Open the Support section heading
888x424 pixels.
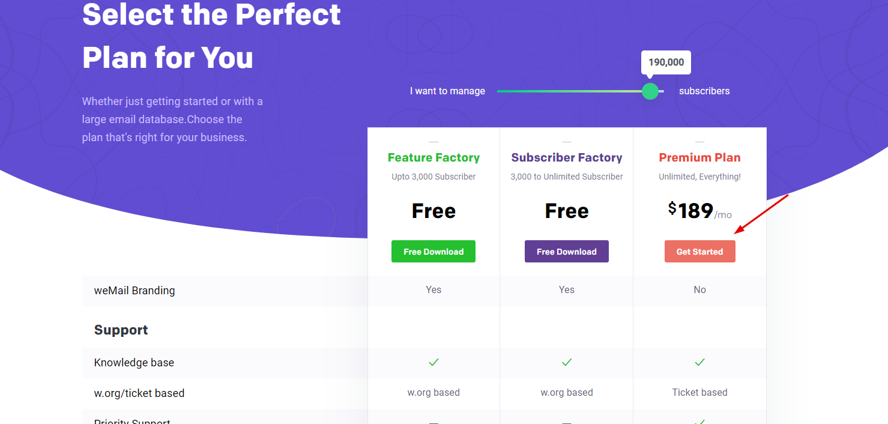point(121,330)
